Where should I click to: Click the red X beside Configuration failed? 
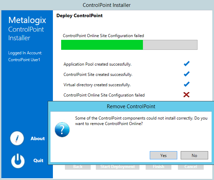click(187, 94)
